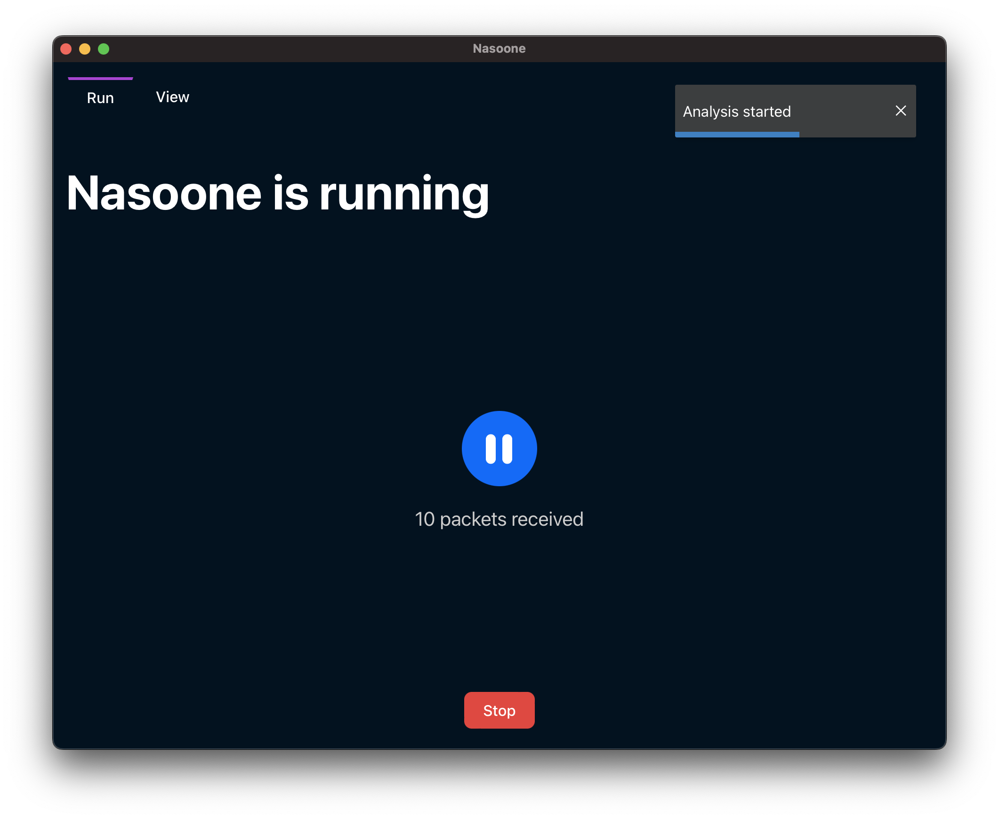Click the right white pause bar
The height and width of the screenshot is (819, 999).
click(x=508, y=449)
